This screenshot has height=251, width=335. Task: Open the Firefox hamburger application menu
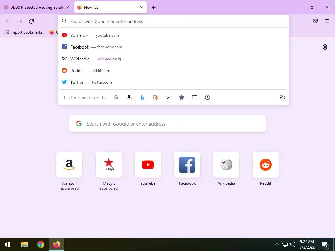327,21
